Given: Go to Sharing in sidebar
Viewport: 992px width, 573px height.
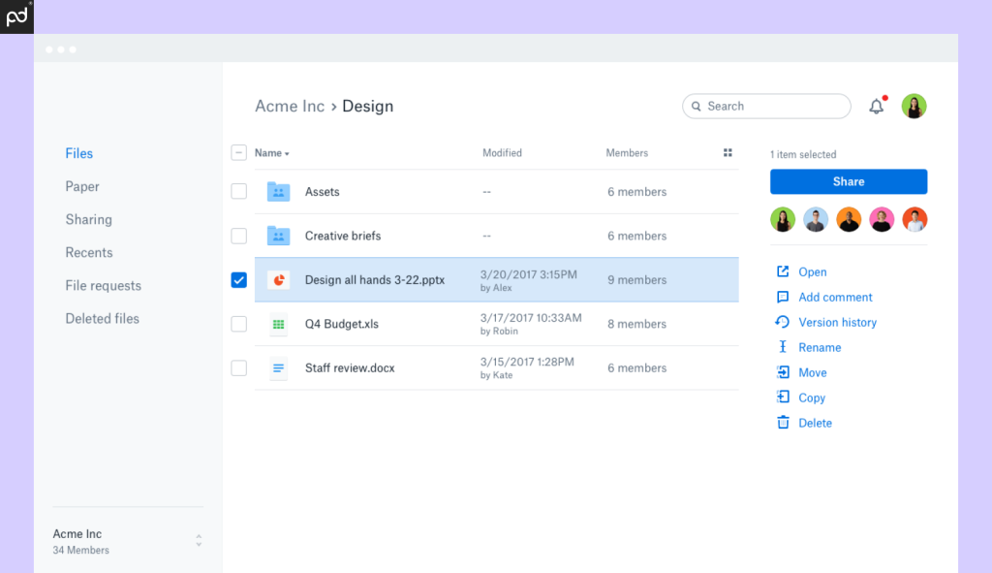Looking at the screenshot, I should (x=88, y=219).
